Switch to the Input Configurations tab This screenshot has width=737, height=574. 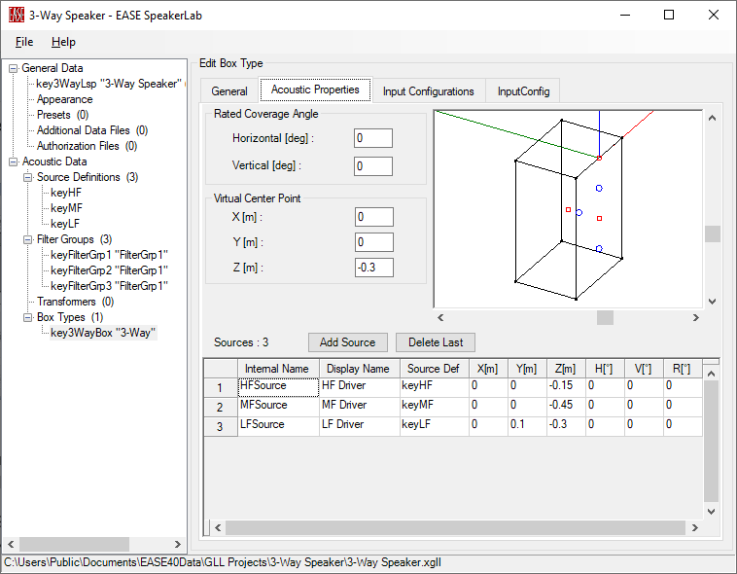coord(428,91)
